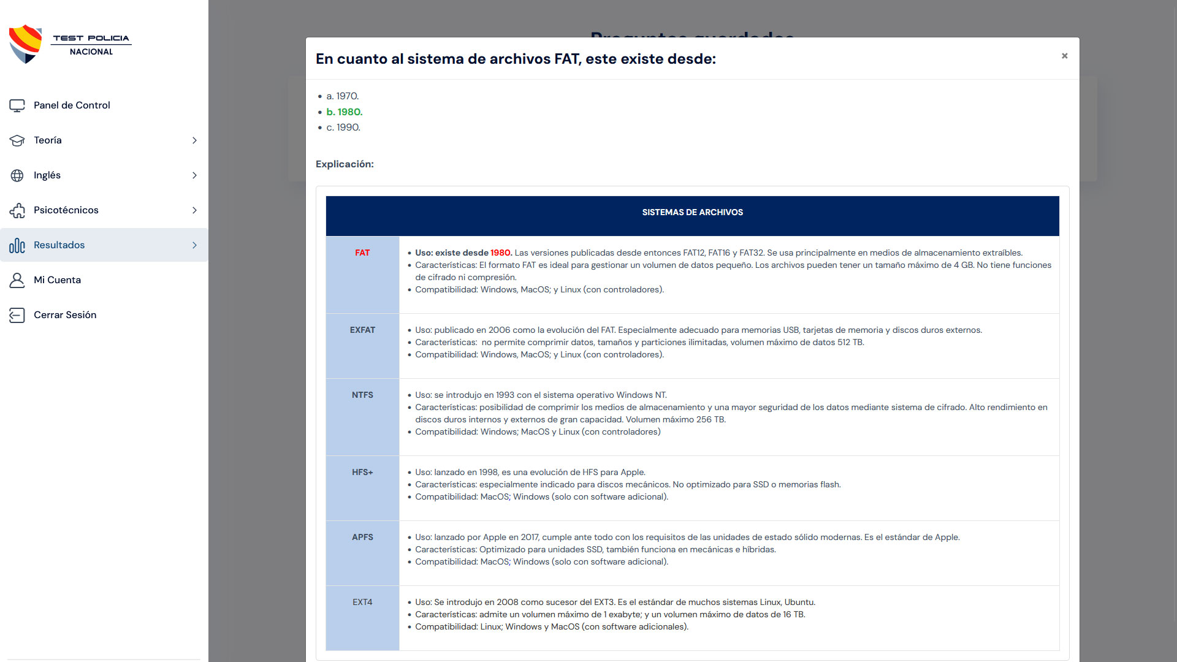Screen dimensions: 1177x662
Task: Click FAT 'tamaño máximo de 4 GB' characteristics line
Action: (733, 271)
